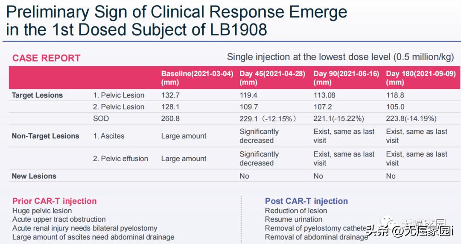
Task: Click the 'Non-Target Lesions' row label
Action: pyautogui.click(x=45, y=136)
